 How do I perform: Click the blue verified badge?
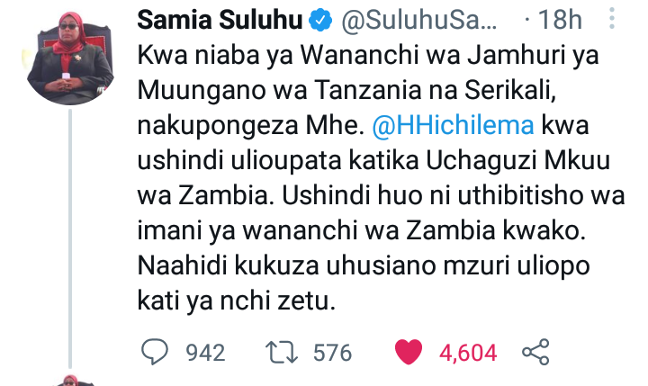[320, 21]
